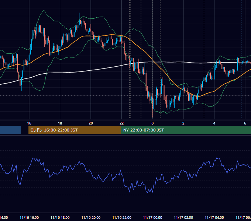Click the blue session bar before London

click(x=10, y=130)
